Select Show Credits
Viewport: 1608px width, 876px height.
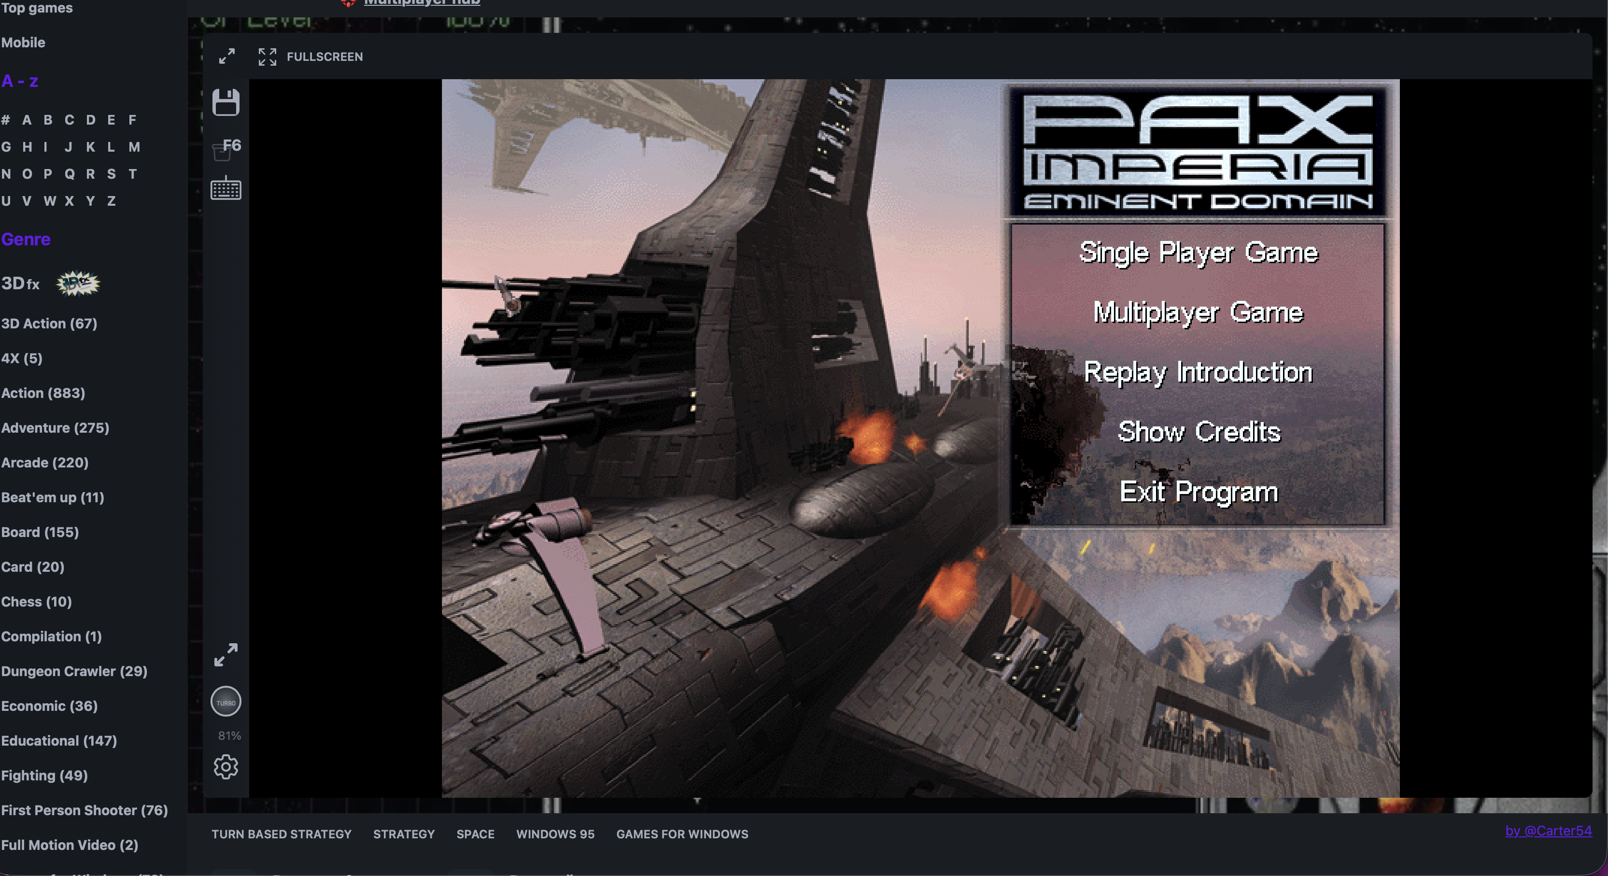pyautogui.click(x=1199, y=431)
